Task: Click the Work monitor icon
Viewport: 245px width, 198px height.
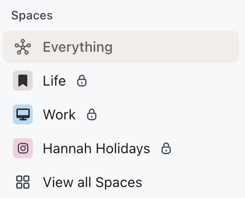Action: (23, 114)
